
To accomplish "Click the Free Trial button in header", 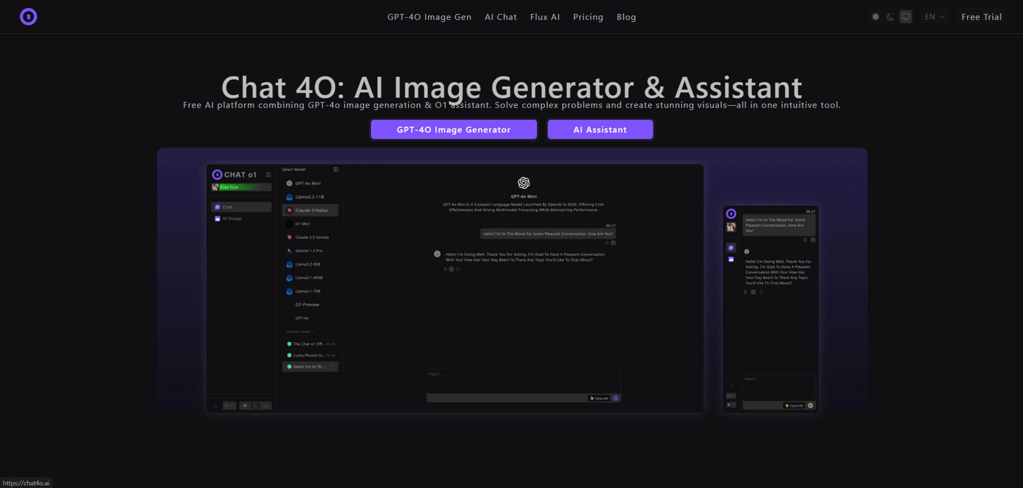I will pyautogui.click(x=981, y=17).
